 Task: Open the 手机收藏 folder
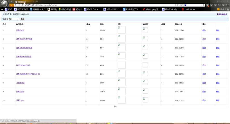point(223,9)
